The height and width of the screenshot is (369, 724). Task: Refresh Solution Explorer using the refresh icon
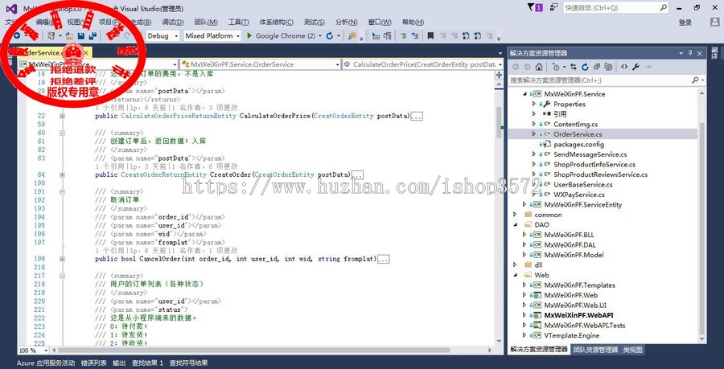(585, 67)
